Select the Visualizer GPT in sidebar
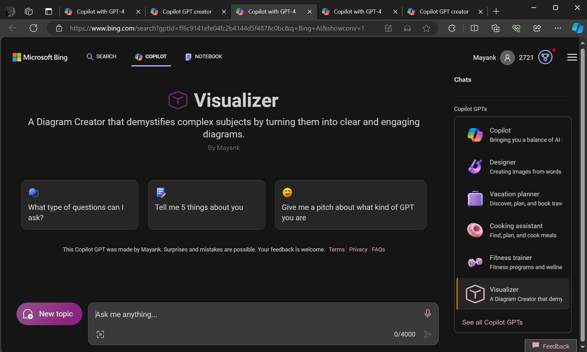 [x=513, y=294]
